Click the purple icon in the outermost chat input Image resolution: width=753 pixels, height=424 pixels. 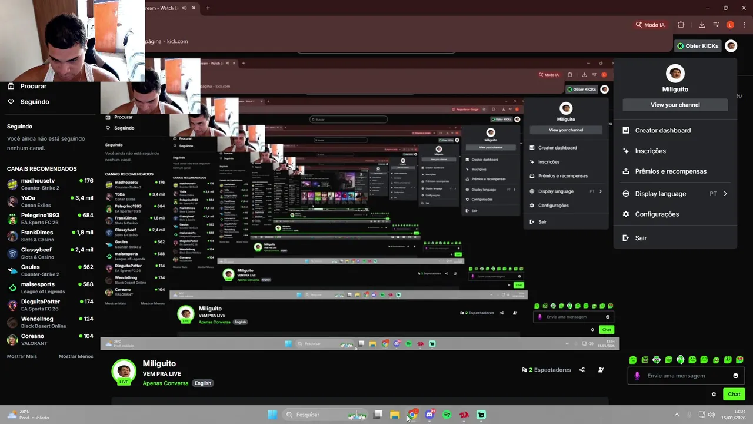click(x=637, y=376)
